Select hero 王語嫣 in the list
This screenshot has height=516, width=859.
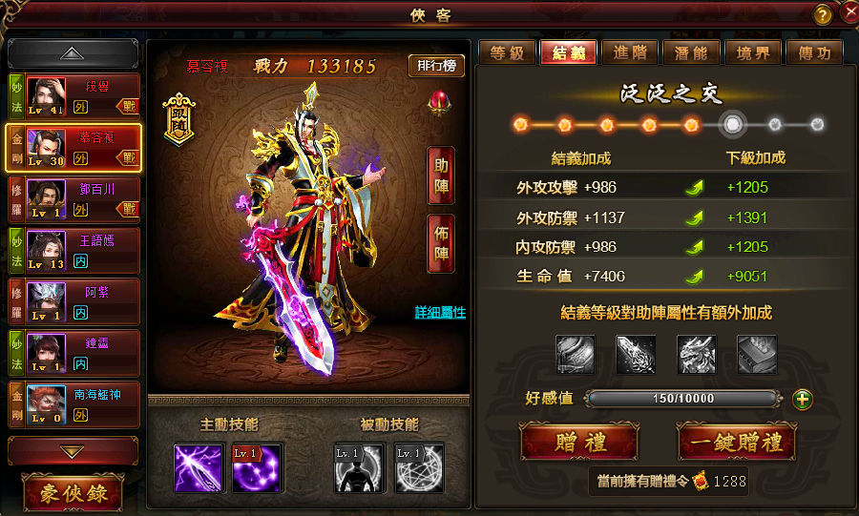(x=73, y=251)
